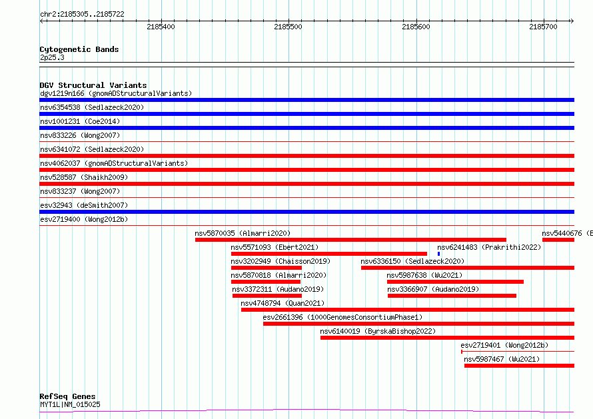Open the DGV Structural Variants track title

click(93, 85)
